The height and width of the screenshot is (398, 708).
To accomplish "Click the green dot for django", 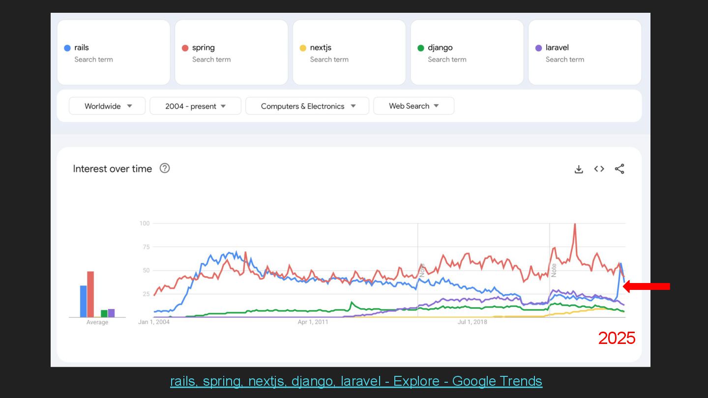I will point(421,48).
